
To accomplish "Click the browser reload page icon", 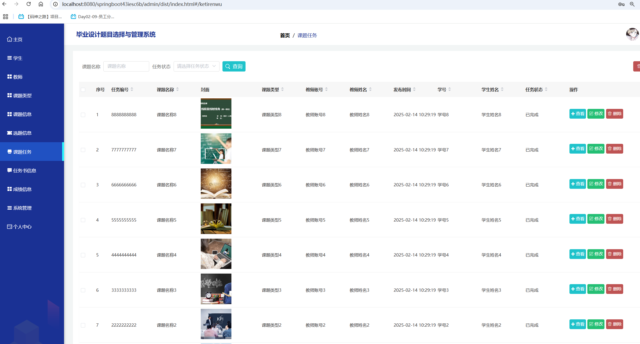I will pyautogui.click(x=28, y=4).
